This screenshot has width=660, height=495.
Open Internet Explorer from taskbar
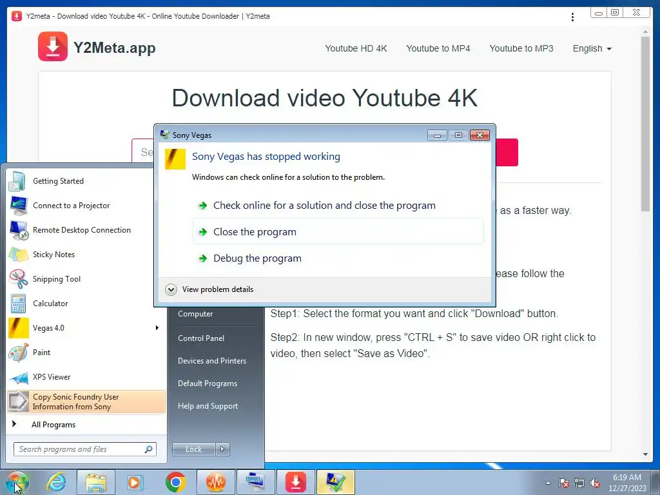[57, 482]
